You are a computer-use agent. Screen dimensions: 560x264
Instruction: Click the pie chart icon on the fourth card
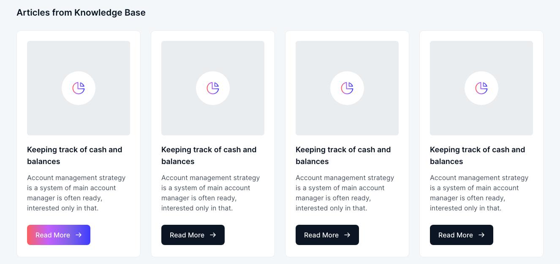[481, 88]
